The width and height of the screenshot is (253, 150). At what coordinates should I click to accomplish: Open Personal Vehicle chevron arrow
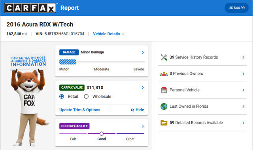point(244,90)
